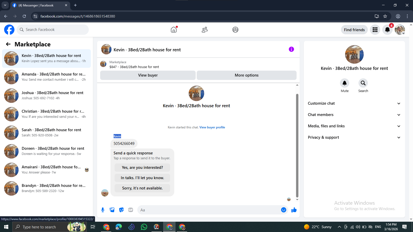Click the chat message scrollbar
This screenshot has width=413, height=232.
[x=297, y=146]
